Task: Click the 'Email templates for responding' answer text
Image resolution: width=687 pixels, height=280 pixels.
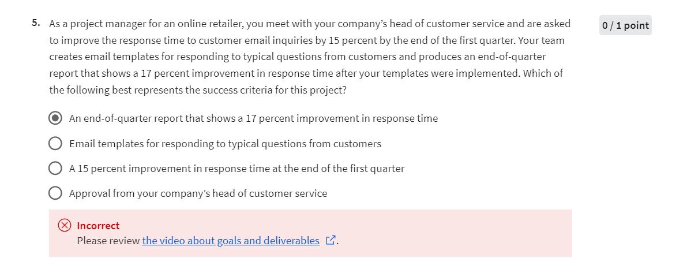Action: click(225, 144)
